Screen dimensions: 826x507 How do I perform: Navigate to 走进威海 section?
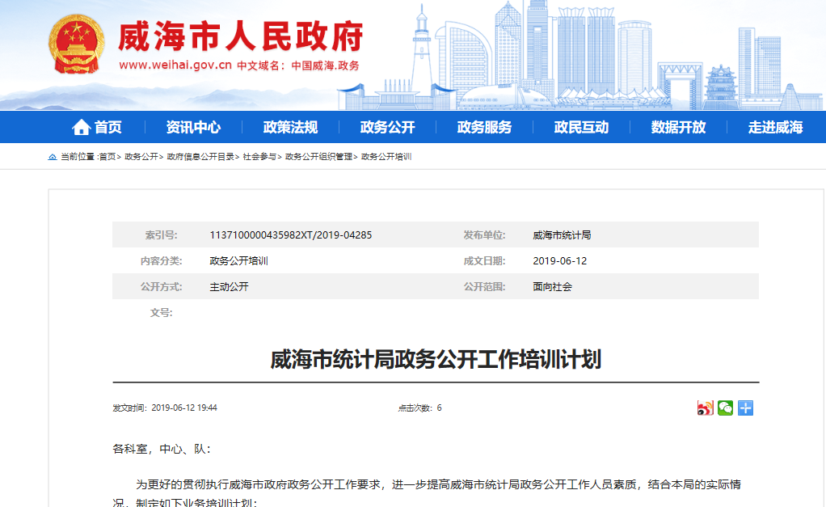(775, 127)
